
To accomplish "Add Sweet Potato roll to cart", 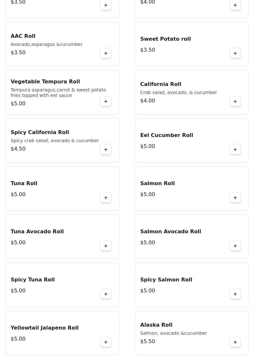I will tap(235, 53).
